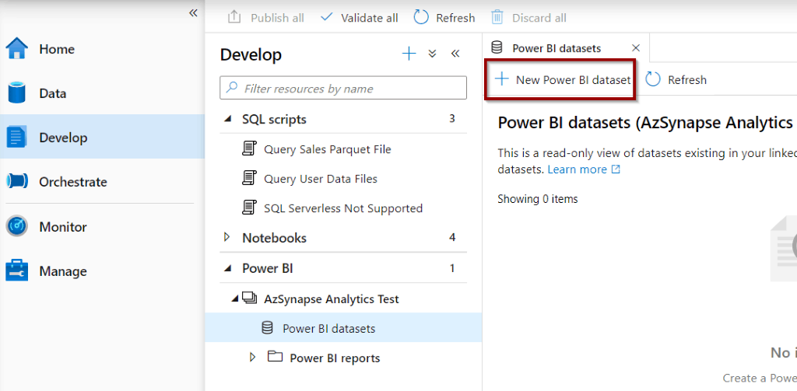797x391 pixels.
Task: Click the SQL scripts count 3
Action: [x=452, y=119]
